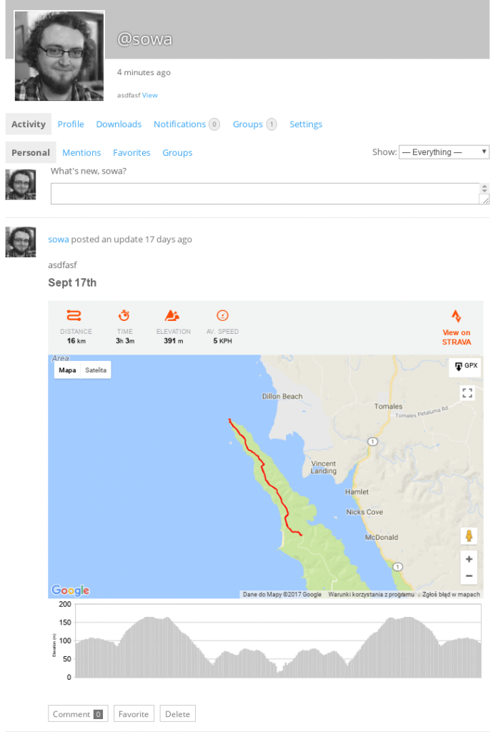Image resolution: width=493 pixels, height=732 pixels.
Task: Click the Strava logo icon
Action: point(456,317)
